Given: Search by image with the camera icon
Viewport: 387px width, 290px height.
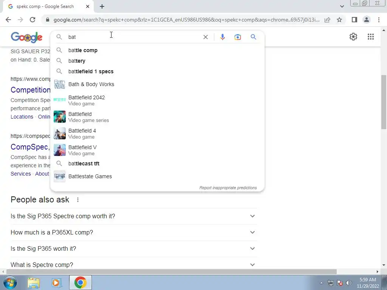Looking at the screenshot, I should (x=238, y=37).
